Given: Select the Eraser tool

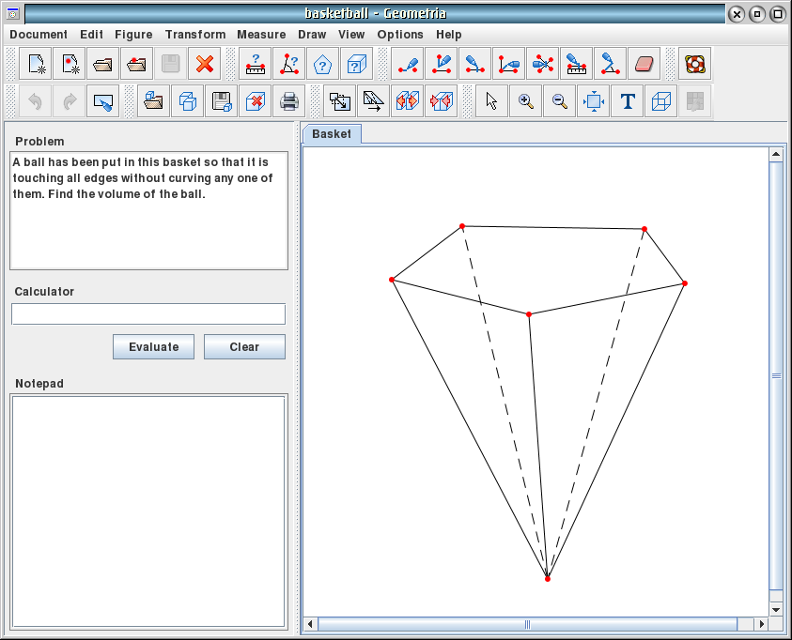Looking at the screenshot, I should pos(644,64).
